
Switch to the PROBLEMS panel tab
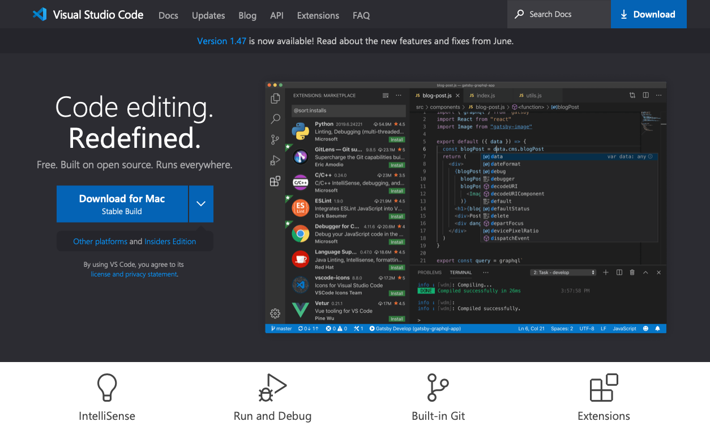[429, 273]
